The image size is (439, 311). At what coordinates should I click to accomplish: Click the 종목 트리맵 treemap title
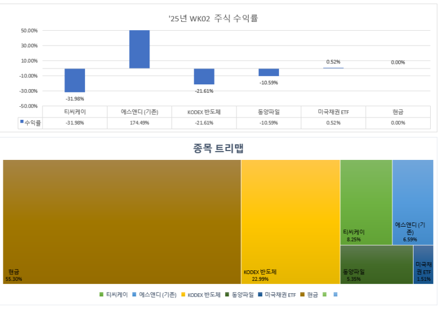point(218,148)
